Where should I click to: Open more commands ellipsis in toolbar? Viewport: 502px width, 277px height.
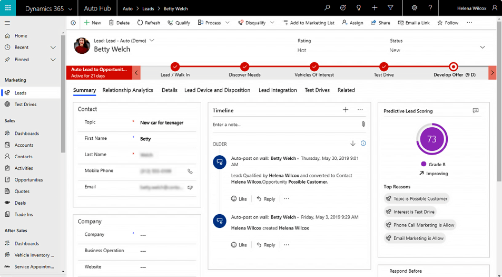coord(469,23)
